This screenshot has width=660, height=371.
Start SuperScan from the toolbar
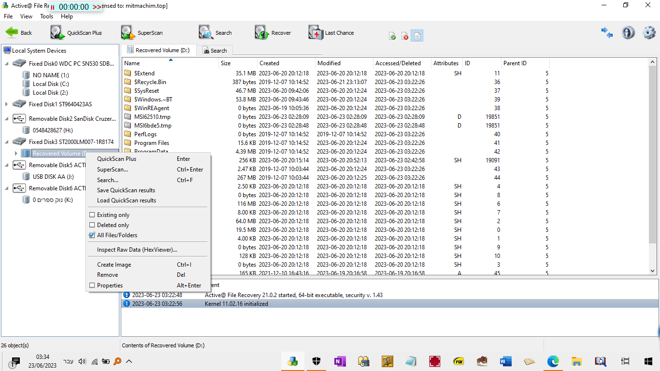tap(142, 33)
